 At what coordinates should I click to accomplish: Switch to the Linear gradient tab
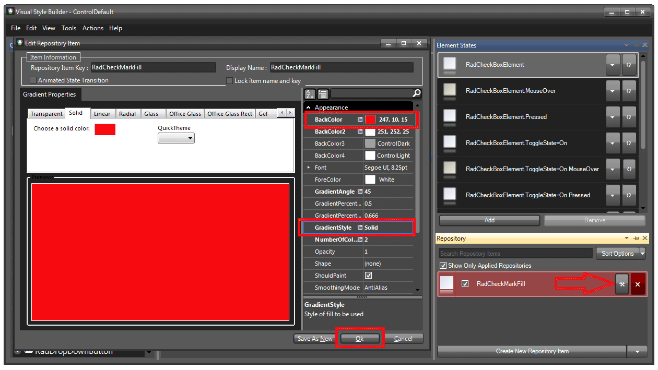102,113
